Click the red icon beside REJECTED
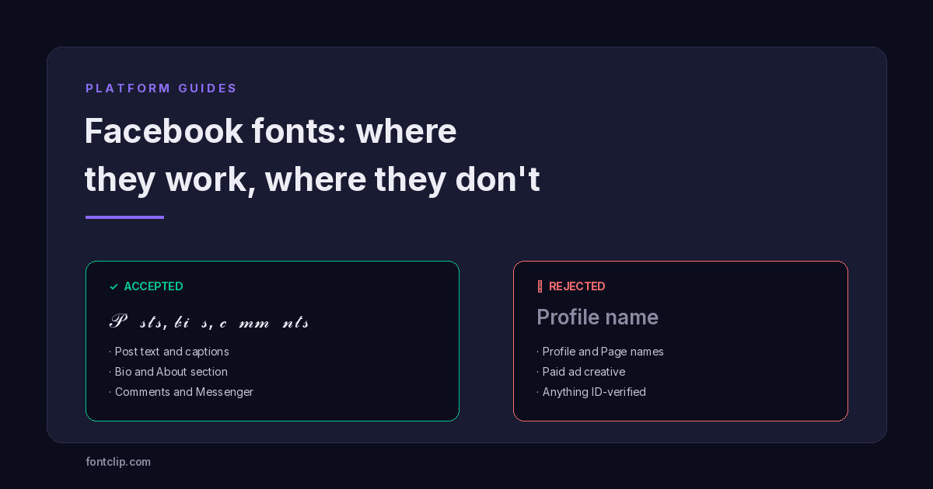The height and width of the screenshot is (489, 933). pyautogui.click(x=540, y=286)
